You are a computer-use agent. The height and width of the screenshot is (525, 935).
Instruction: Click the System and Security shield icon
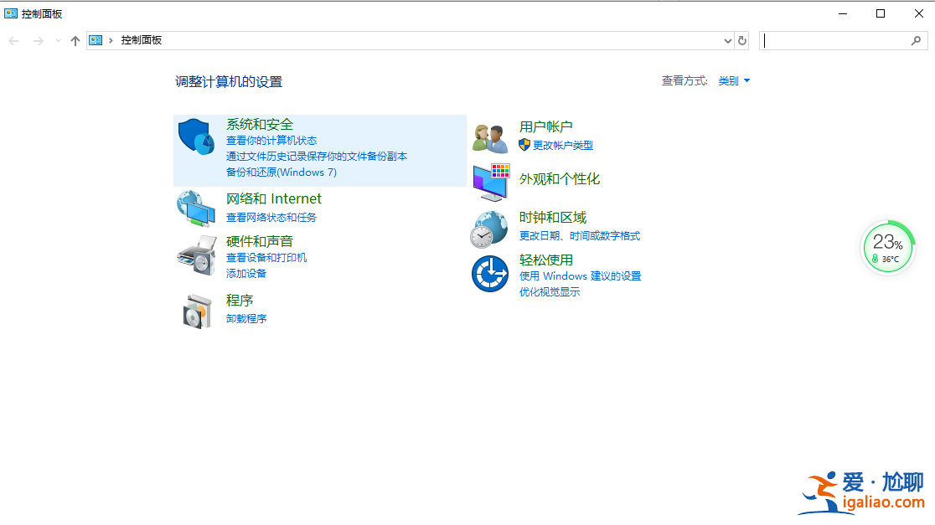197,136
